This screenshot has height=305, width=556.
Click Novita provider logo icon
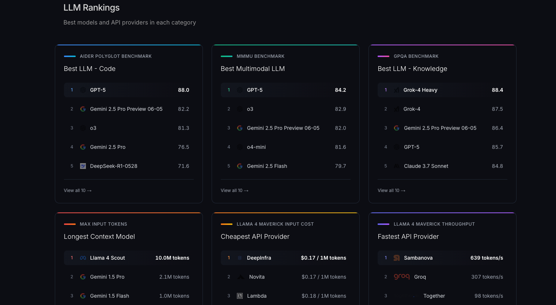pos(241,277)
